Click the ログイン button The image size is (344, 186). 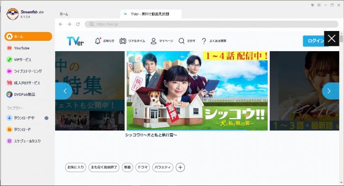[314, 41]
